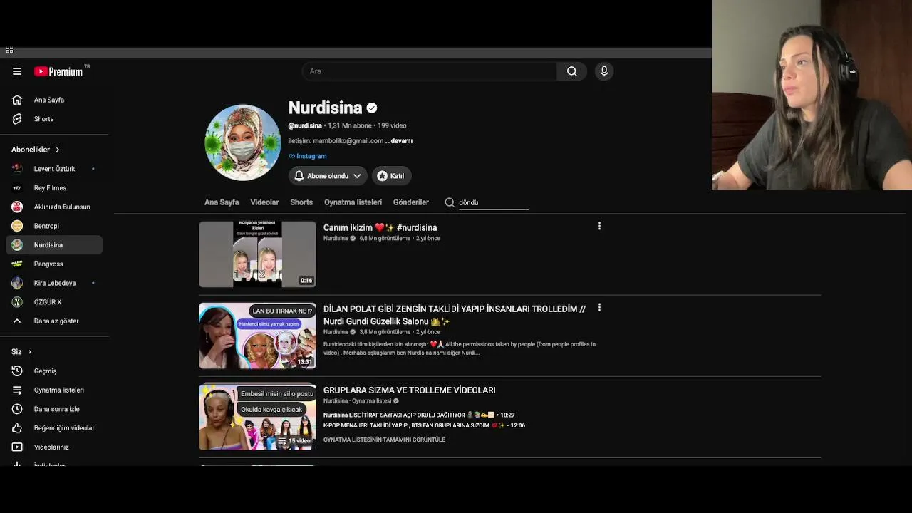Click the channel search field containing döndü
912x513 pixels.
(x=493, y=202)
